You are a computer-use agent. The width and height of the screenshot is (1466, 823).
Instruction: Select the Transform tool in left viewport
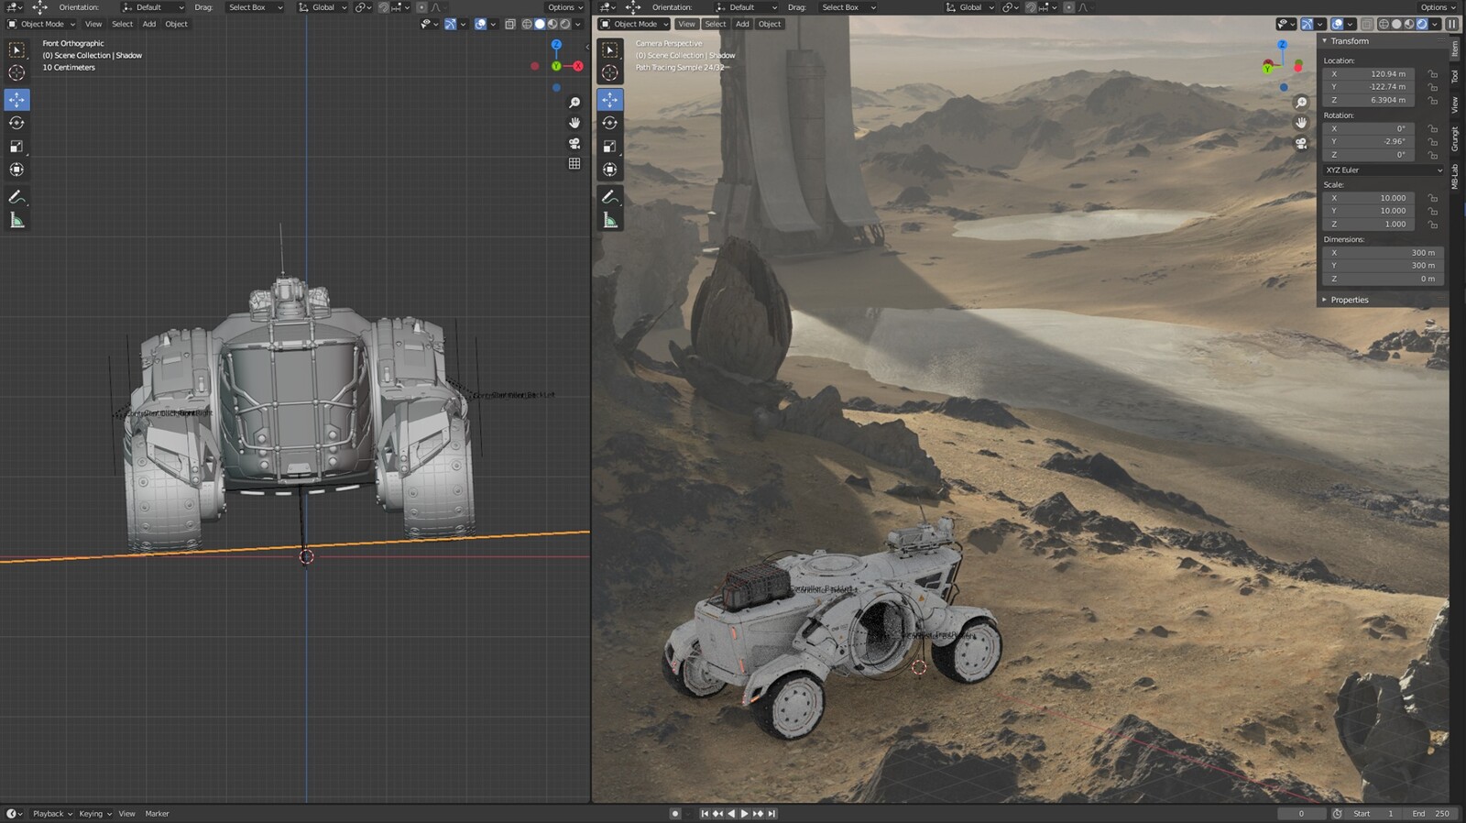16,170
